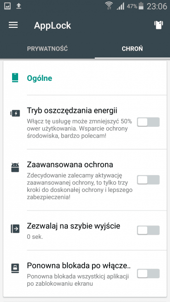The width and height of the screenshot is (170, 302).
Task: Tap the green phone icon beside Ogólne
Action: (15, 78)
